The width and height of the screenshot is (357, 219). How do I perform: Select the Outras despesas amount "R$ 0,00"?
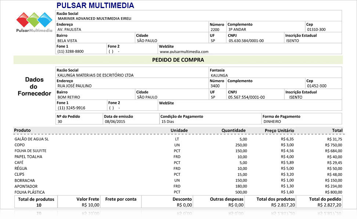tap(236, 205)
